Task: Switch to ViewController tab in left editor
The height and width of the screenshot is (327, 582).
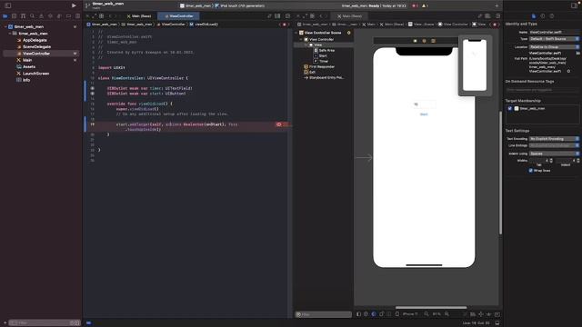Action: click(178, 16)
